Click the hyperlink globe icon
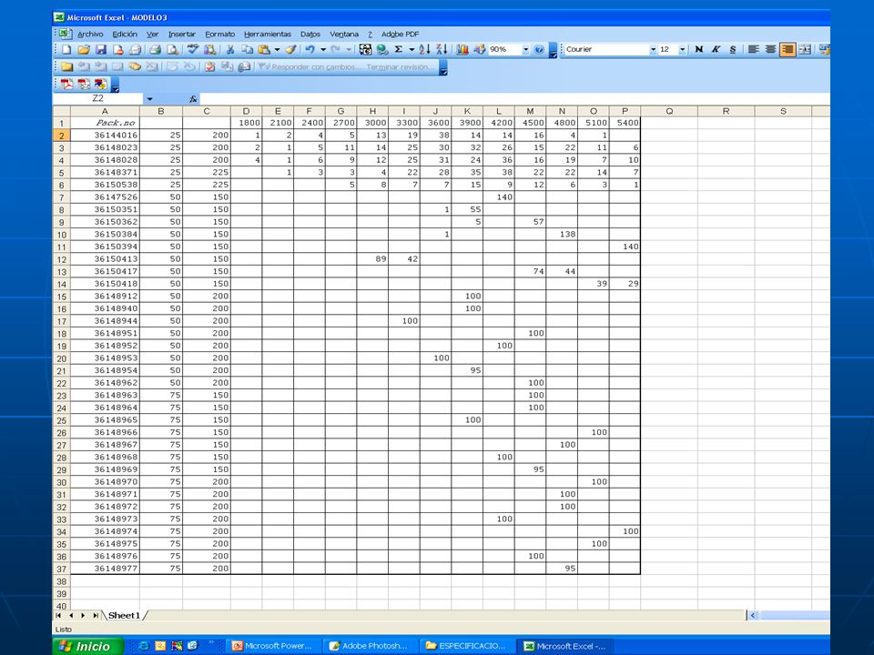 point(381,49)
